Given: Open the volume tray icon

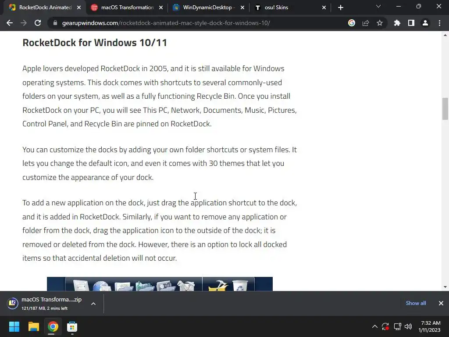Looking at the screenshot, I should pos(408,326).
